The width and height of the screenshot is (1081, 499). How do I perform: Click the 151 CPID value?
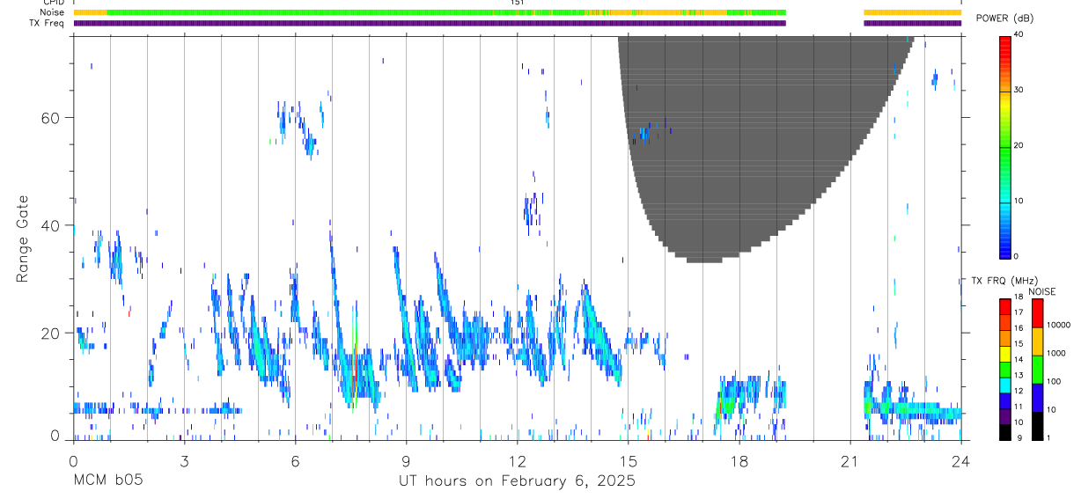point(517,3)
